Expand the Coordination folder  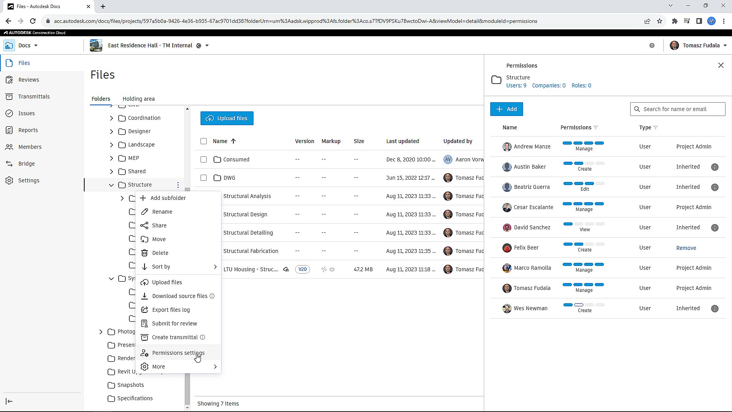pos(111,118)
